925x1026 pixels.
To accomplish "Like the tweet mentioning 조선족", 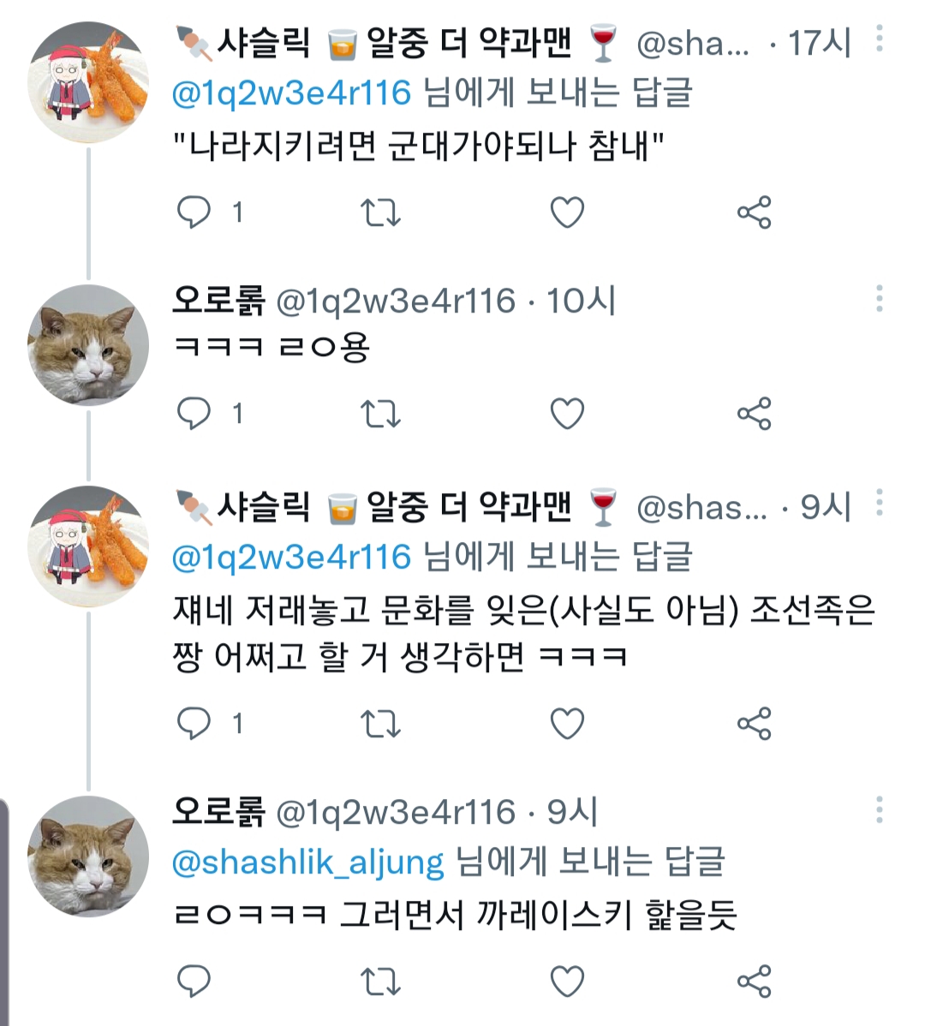I will 566,724.
